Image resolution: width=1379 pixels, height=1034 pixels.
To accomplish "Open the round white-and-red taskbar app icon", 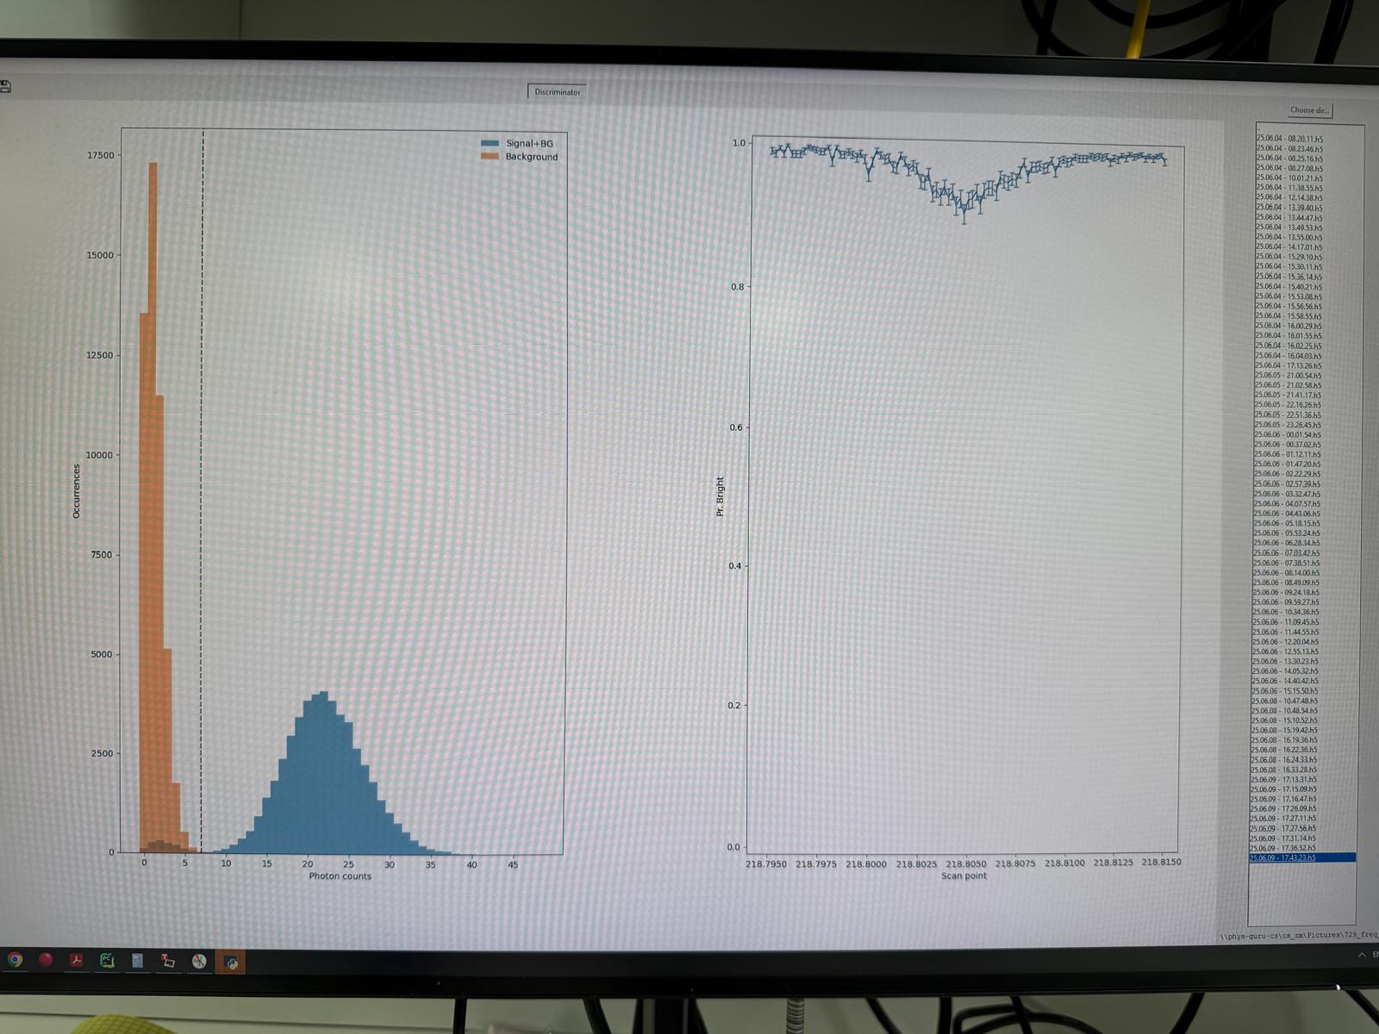I will tap(199, 962).
